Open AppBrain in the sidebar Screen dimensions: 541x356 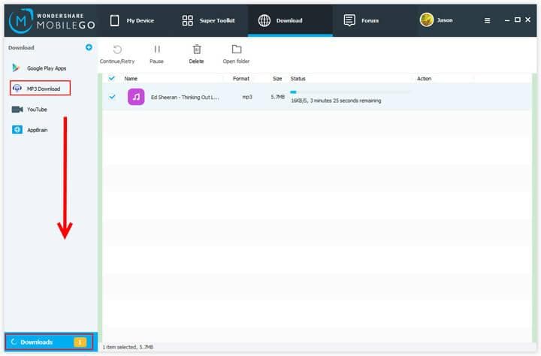coord(29,130)
